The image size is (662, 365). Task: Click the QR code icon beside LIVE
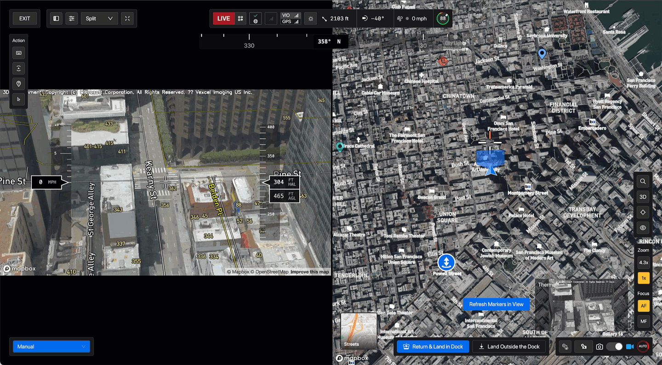point(241,19)
